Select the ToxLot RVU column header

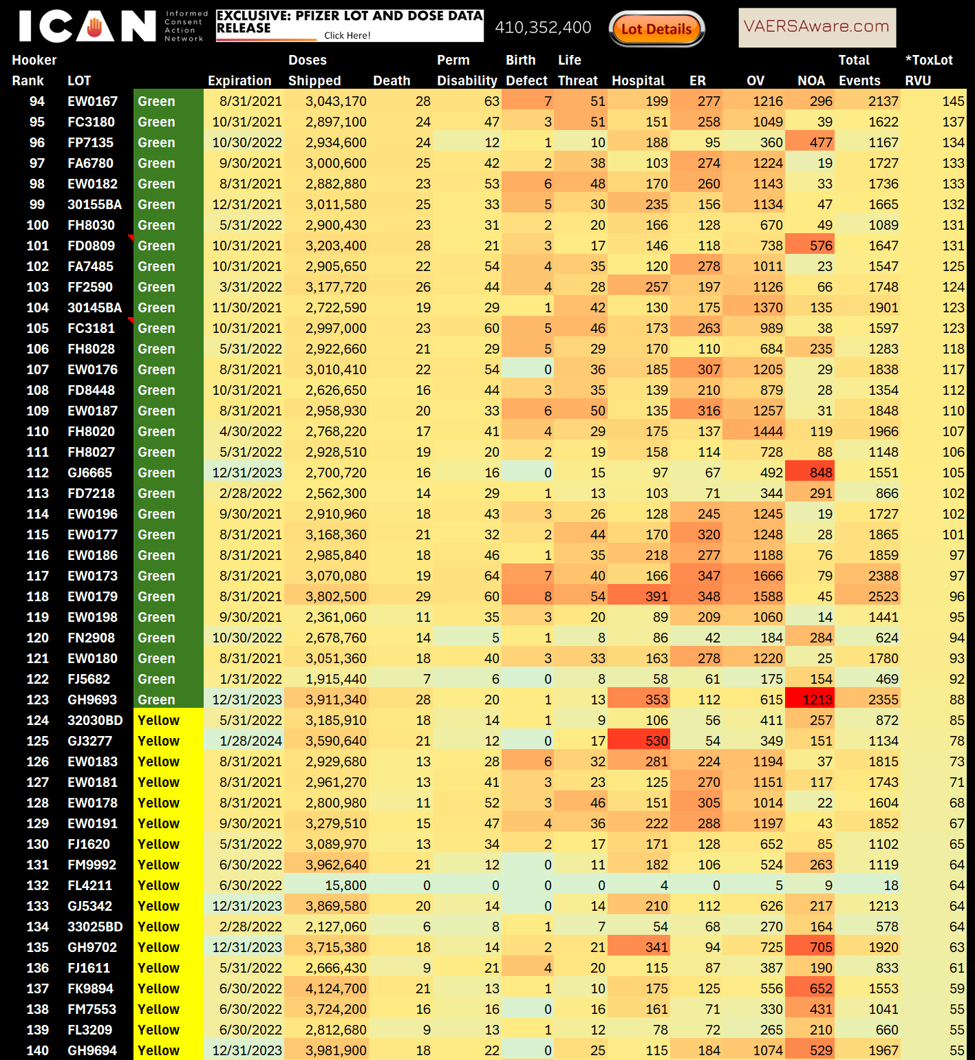(x=929, y=70)
